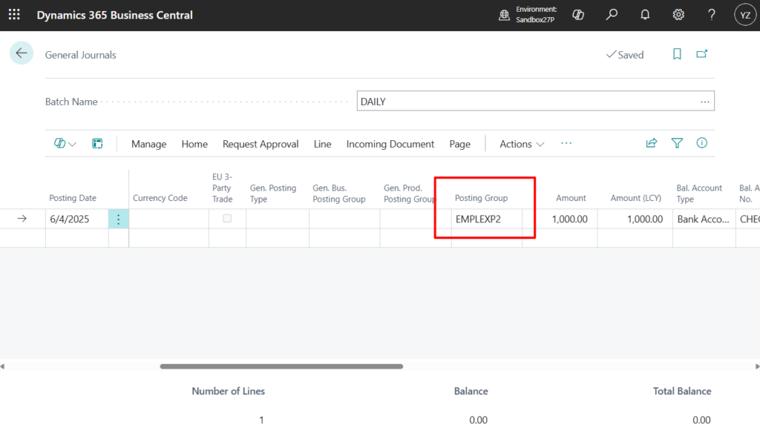The image size is (760, 433).
Task: Click Request Approval
Action: (261, 144)
